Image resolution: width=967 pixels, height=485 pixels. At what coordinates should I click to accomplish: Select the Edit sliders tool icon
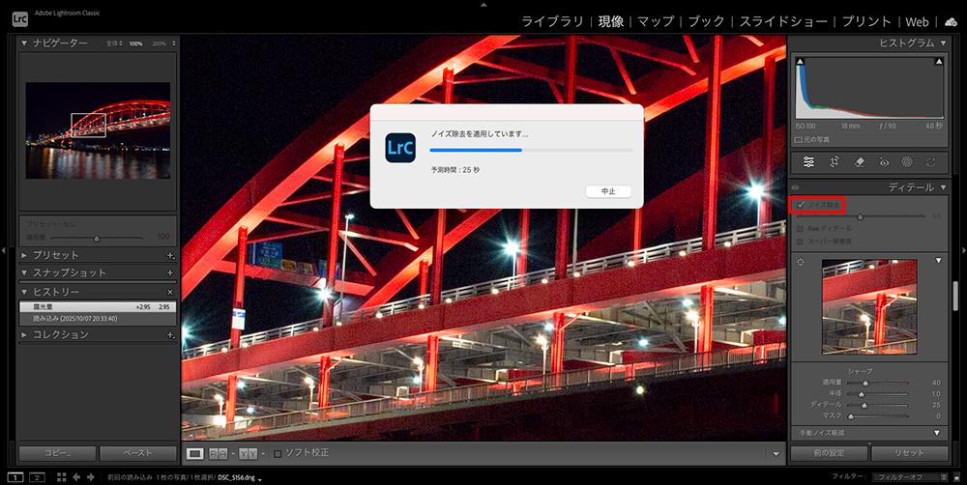(808, 162)
